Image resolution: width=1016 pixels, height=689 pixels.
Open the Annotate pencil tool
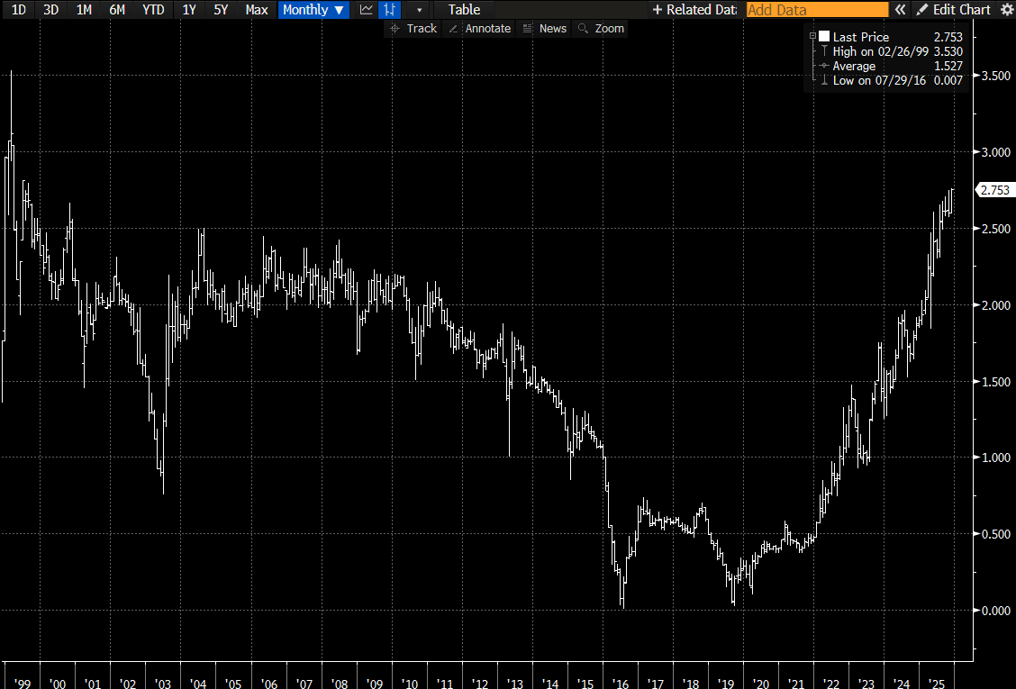[x=479, y=29]
